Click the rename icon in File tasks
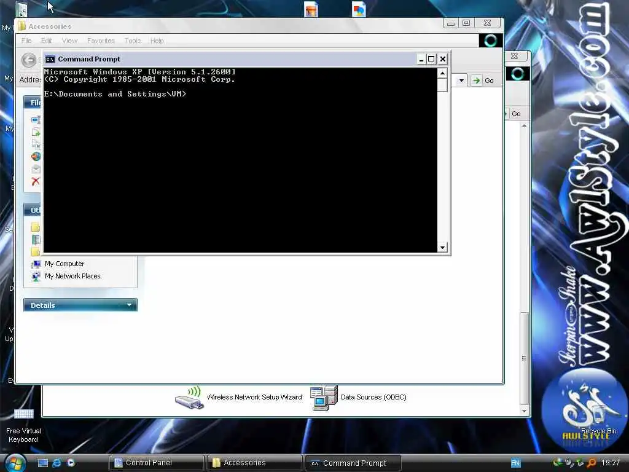 point(36,119)
